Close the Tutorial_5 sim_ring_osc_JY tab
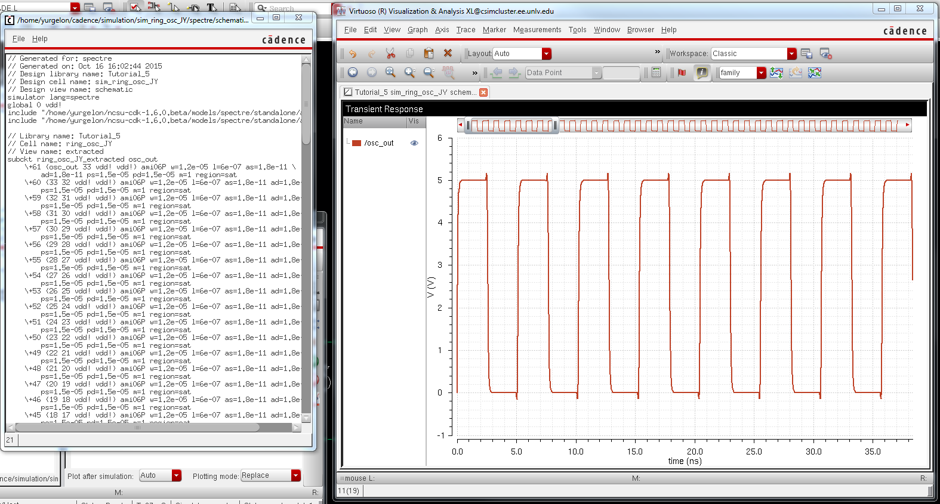940x504 pixels. pos(483,92)
